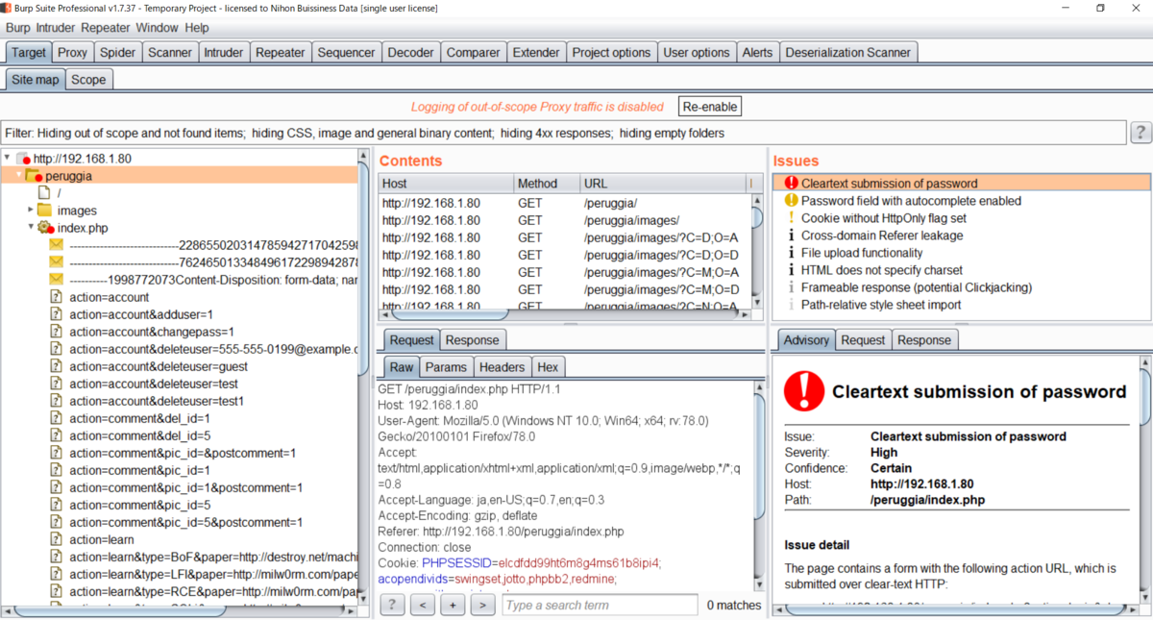This screenshot has height=620, width=1153.
Task: Sort contents by Host column
Action: tap(446, 183)
